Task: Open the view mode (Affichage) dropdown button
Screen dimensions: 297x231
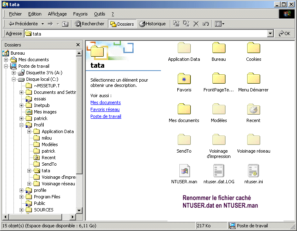Action: (x=220, y=24)
